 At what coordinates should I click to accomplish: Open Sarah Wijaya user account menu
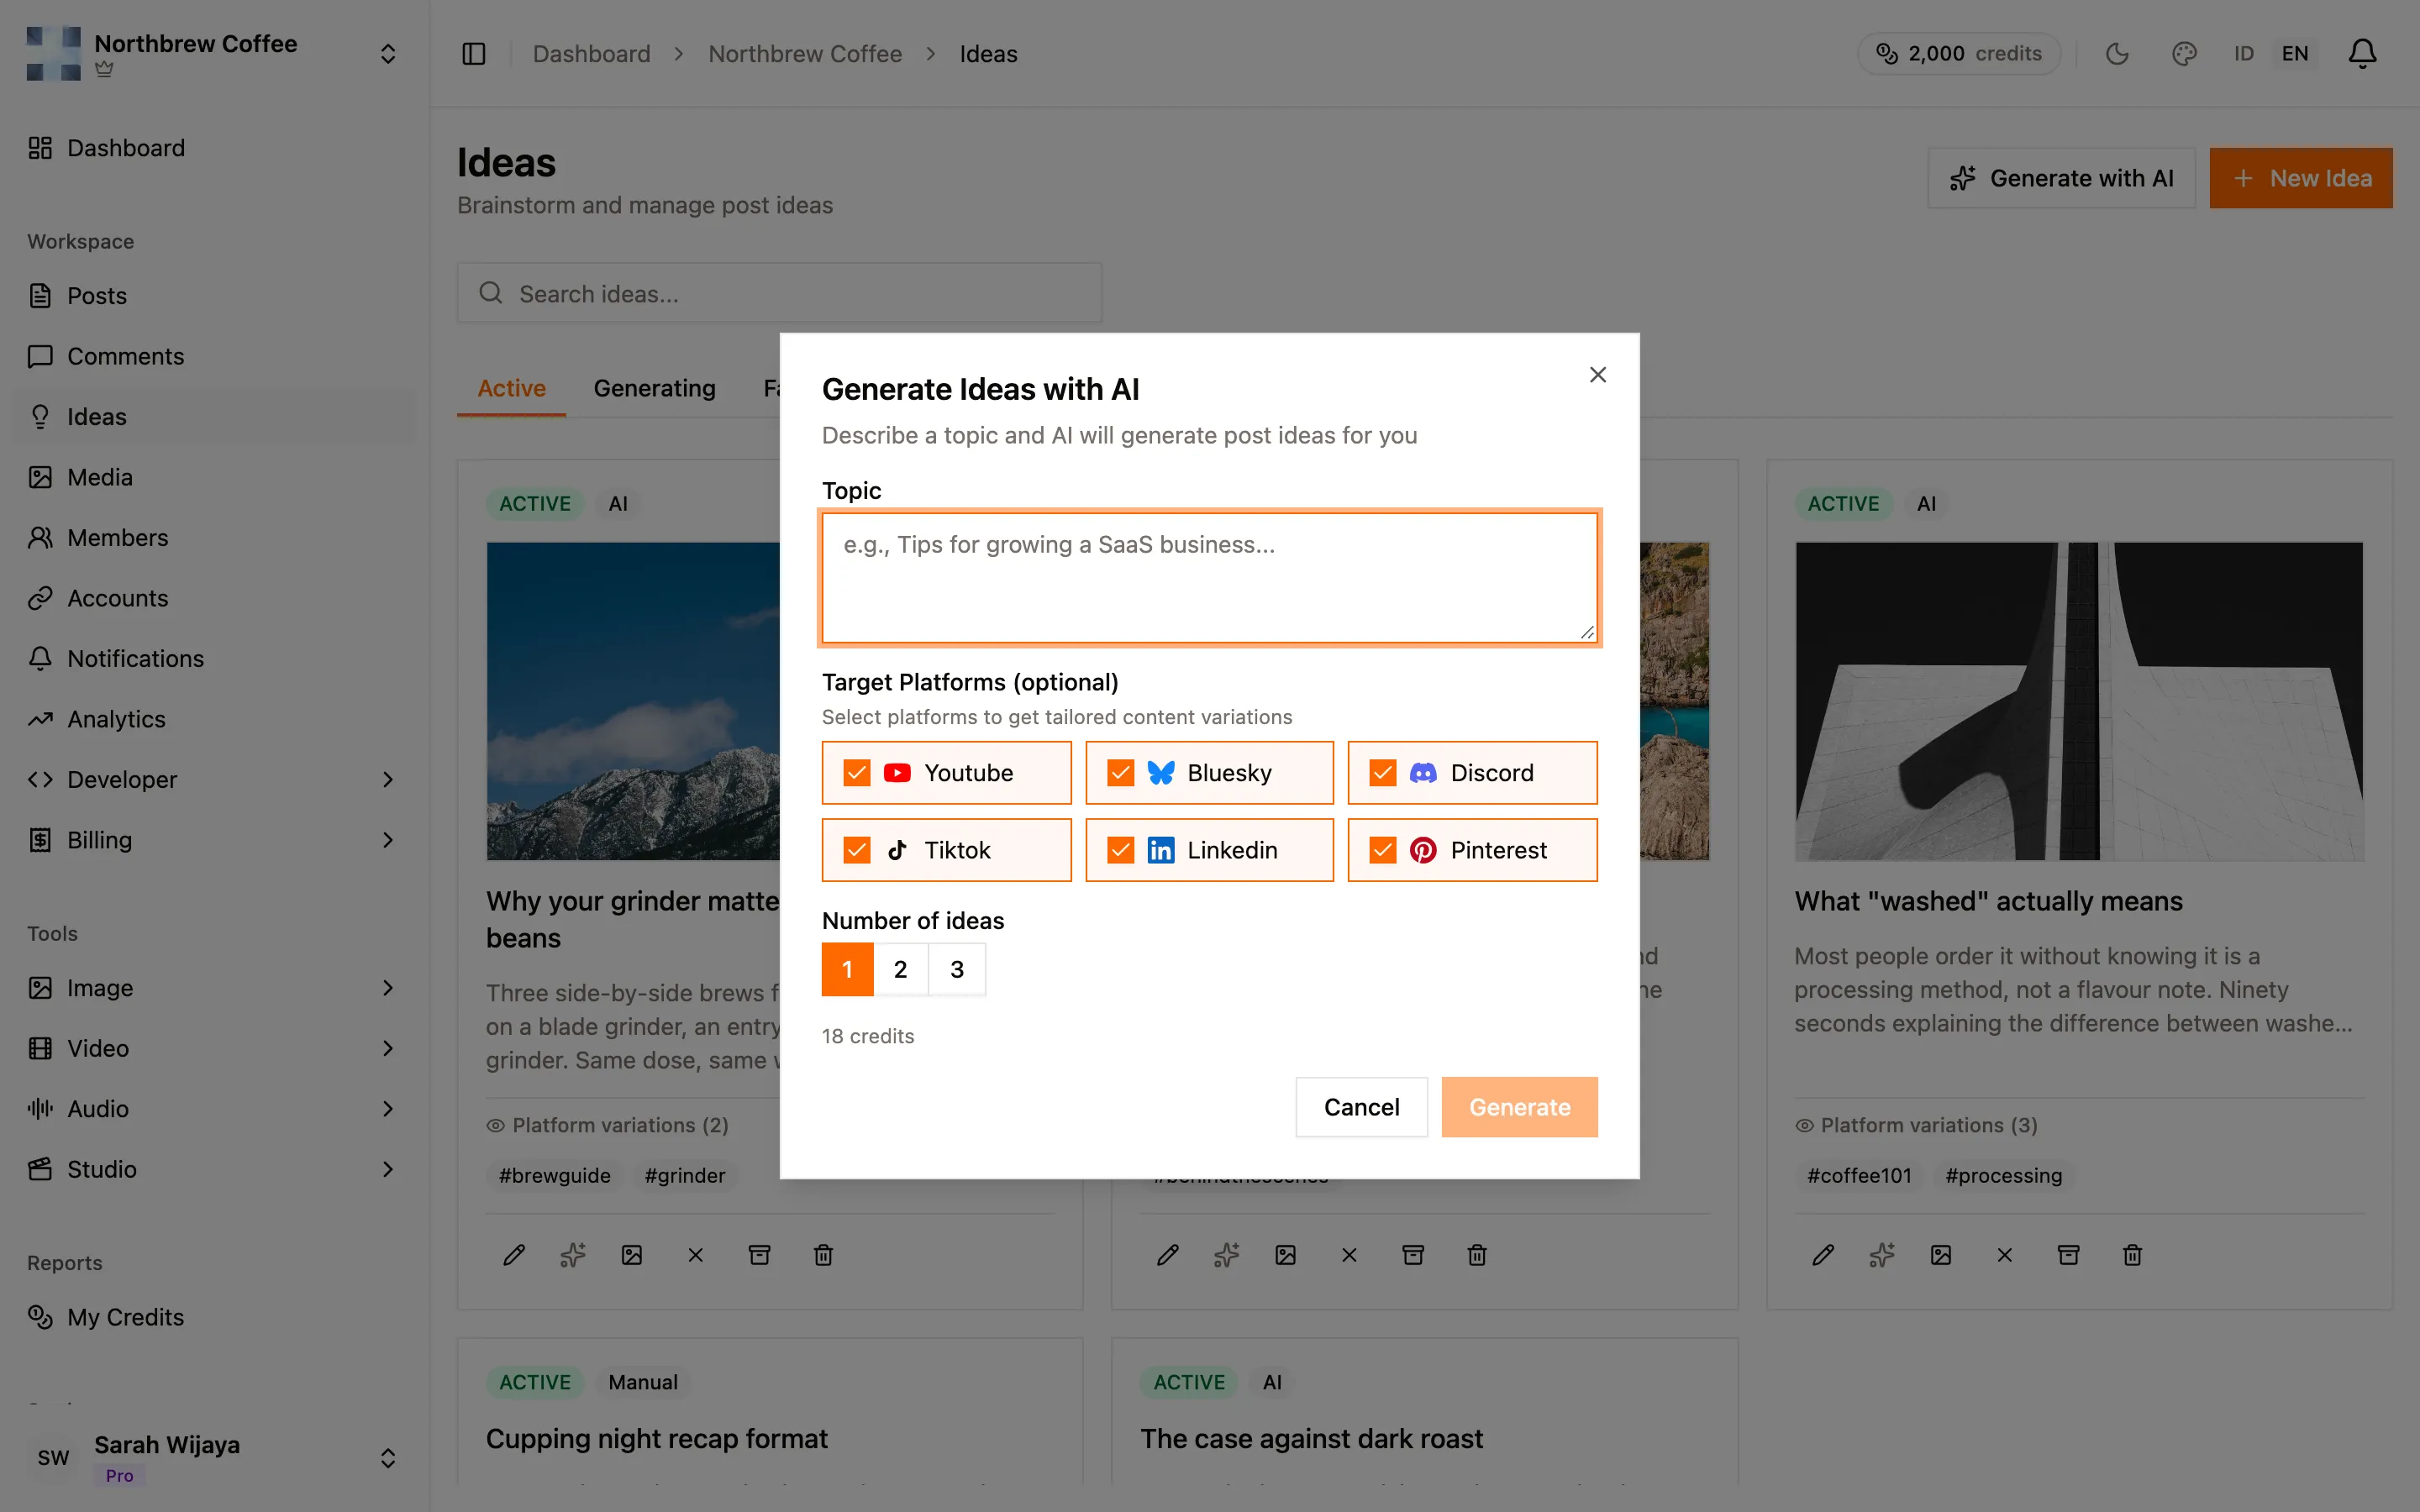[x=213, y=1458]
